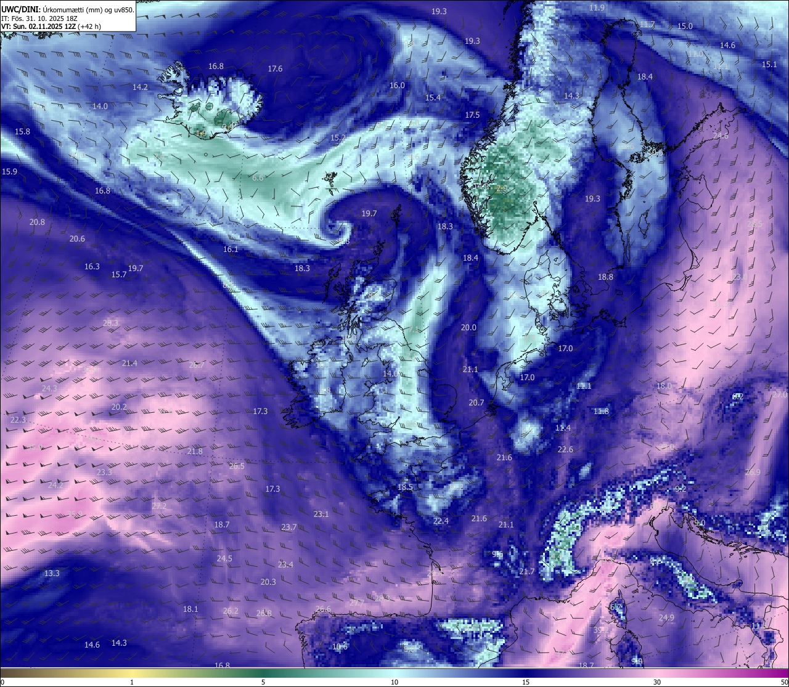The height and width of the screenshot is (687, 789).
Task: Click the 11.4 value on the map
Action: point(563,428)
